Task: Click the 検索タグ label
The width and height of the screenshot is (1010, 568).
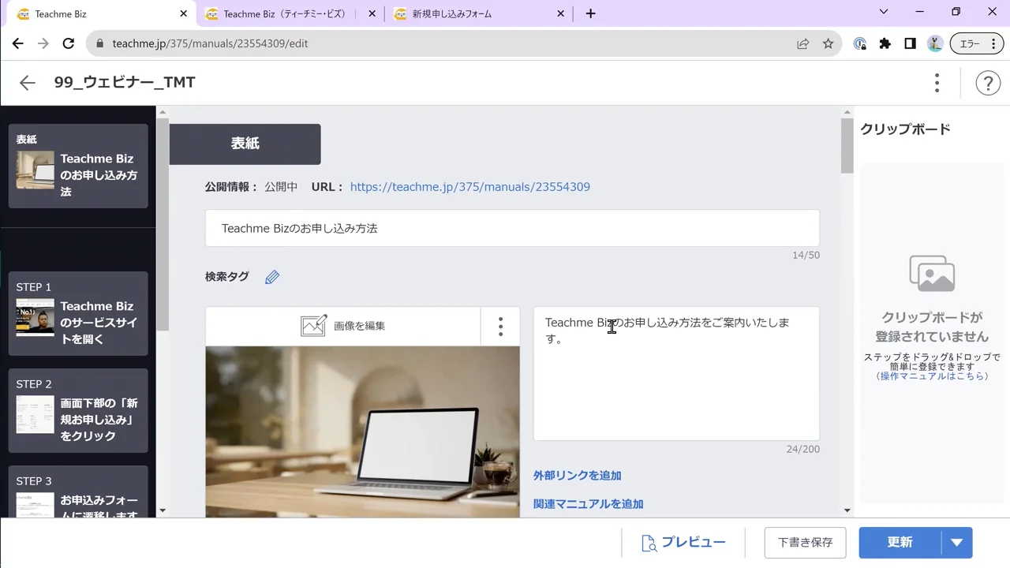Action: pos(227,277)
